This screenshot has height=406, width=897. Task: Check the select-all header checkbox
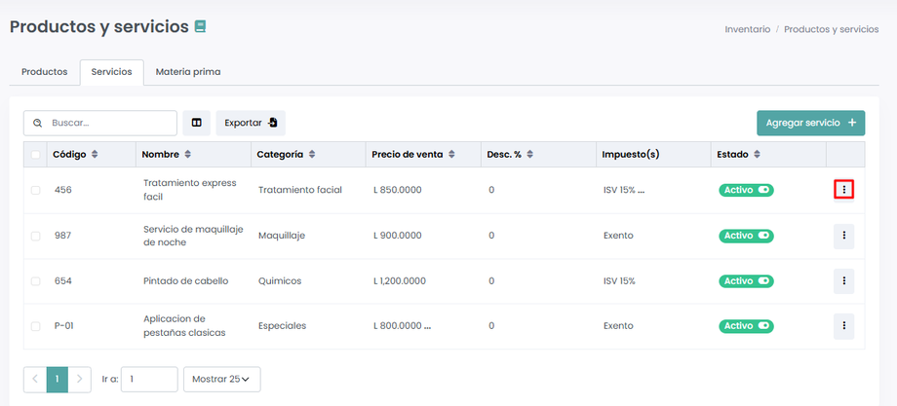[x=36, y=154]
